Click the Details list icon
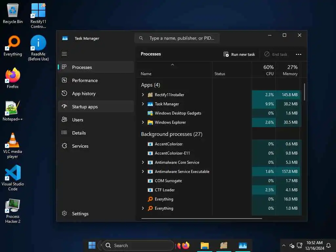 [64, 133]
